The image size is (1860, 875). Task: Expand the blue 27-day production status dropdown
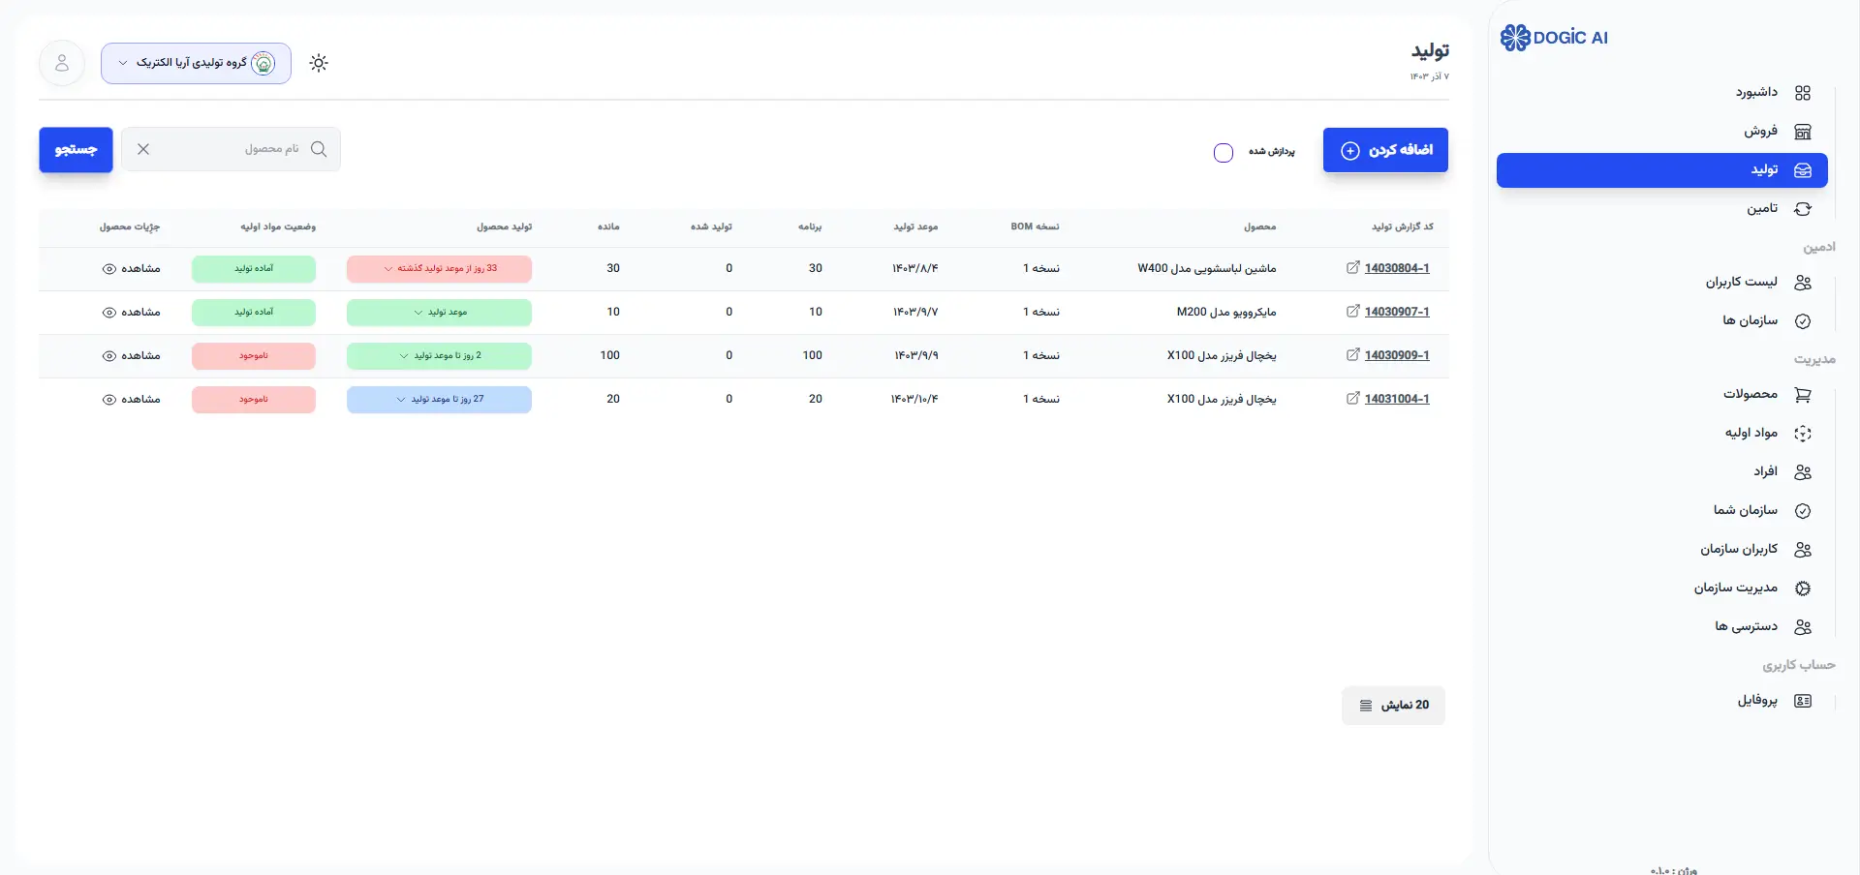[x=401, y=400]
